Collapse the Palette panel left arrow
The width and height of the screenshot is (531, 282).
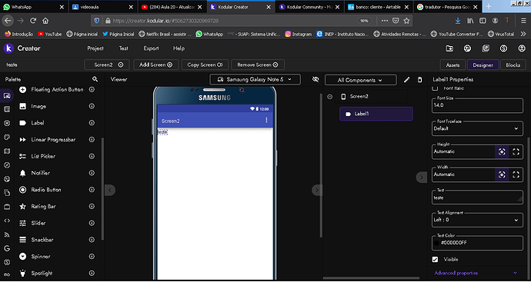[110, 190]
